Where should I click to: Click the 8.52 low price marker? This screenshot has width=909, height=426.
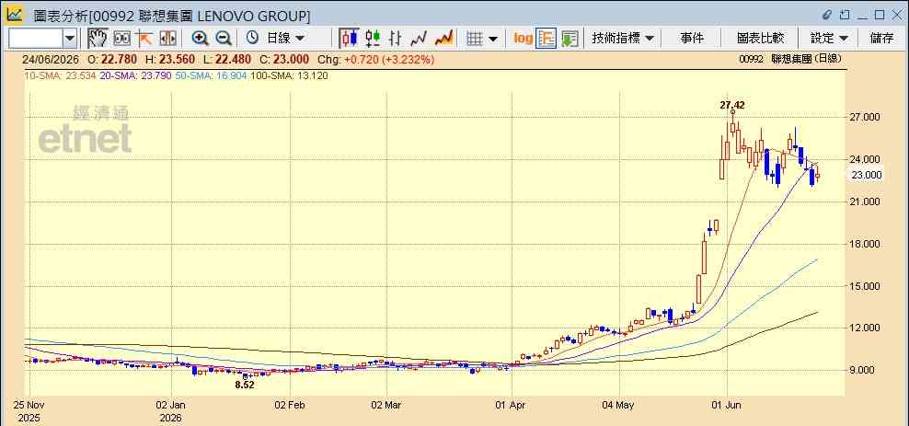coord(245,385)
